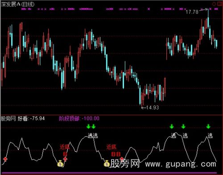Click the right green down arrow of the adjacent pair
This screenshot has height=175, width=223.
(93, 126)
